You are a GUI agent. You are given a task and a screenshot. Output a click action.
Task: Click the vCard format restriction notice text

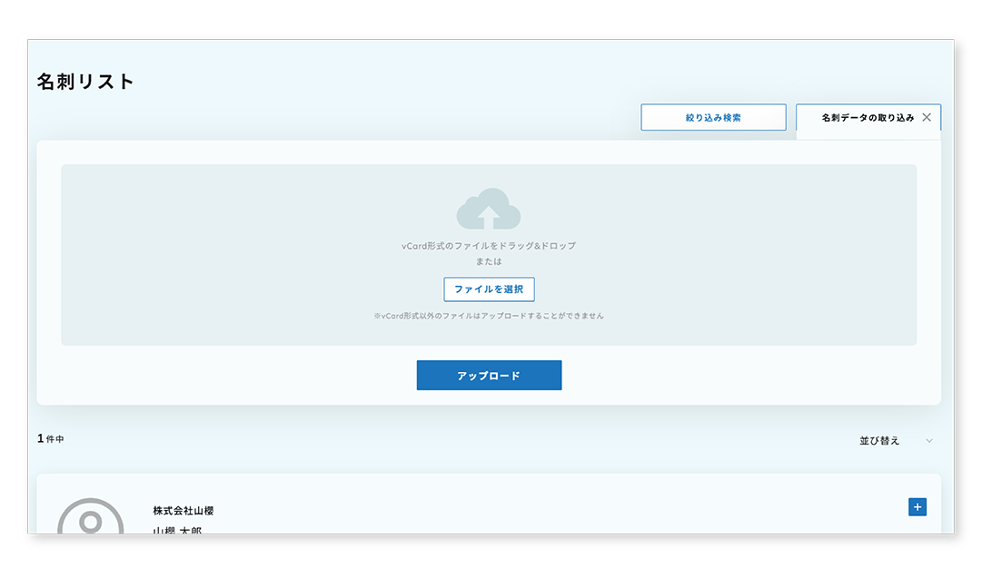coord(489,315)
